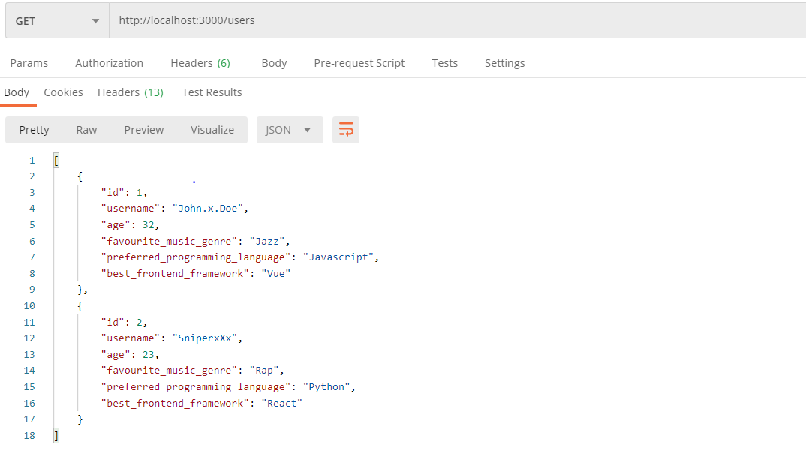Open the request Settings tab
This screenshot has height=460, width=806.
pyautogui.click(x=504, y=63)
